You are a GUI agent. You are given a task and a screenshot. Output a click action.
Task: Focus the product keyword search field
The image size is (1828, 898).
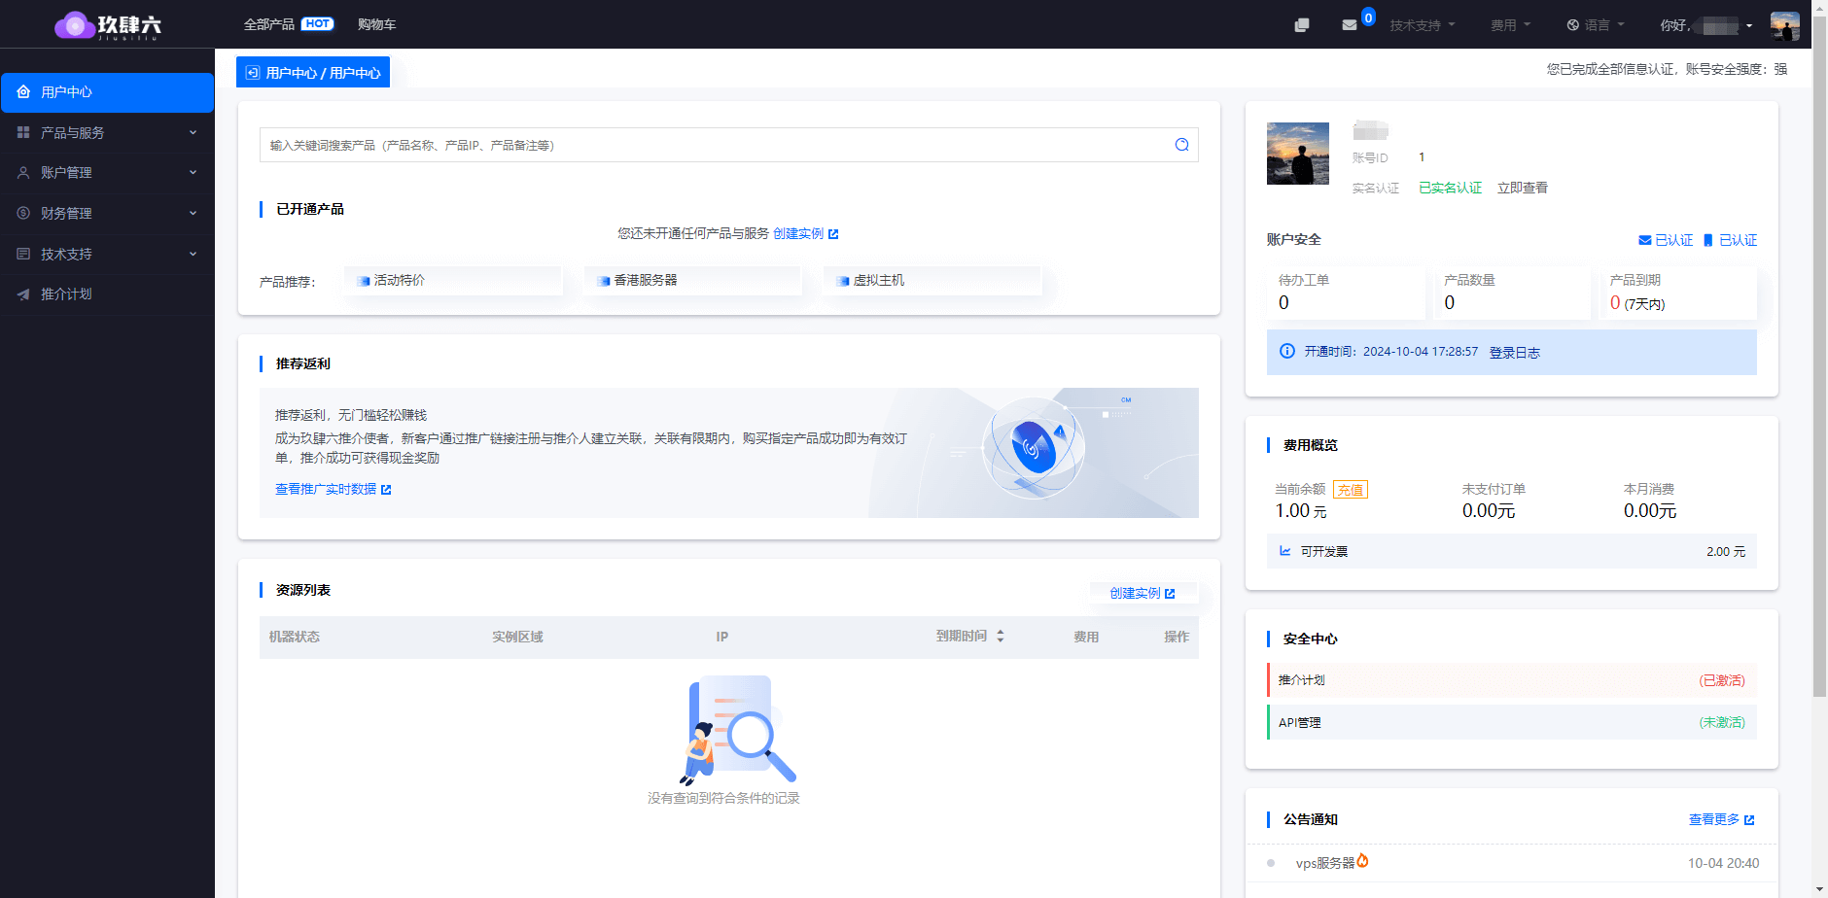tap(729, 145)
